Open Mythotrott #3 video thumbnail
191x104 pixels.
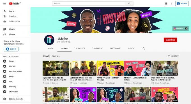point(165,68)
